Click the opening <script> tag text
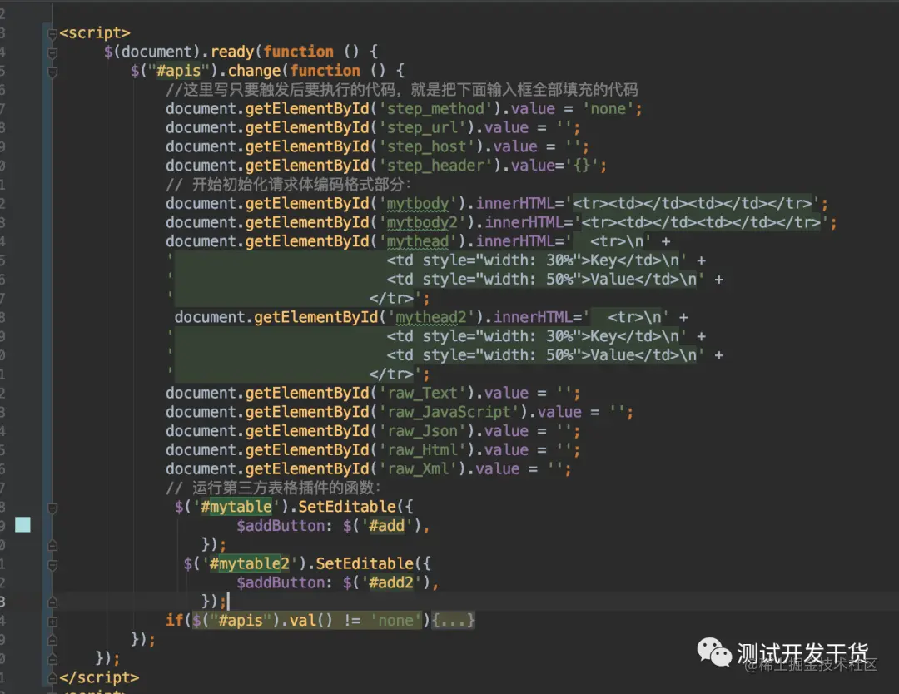The height and width of the screenshot is (694, 899). click(95, 32)
